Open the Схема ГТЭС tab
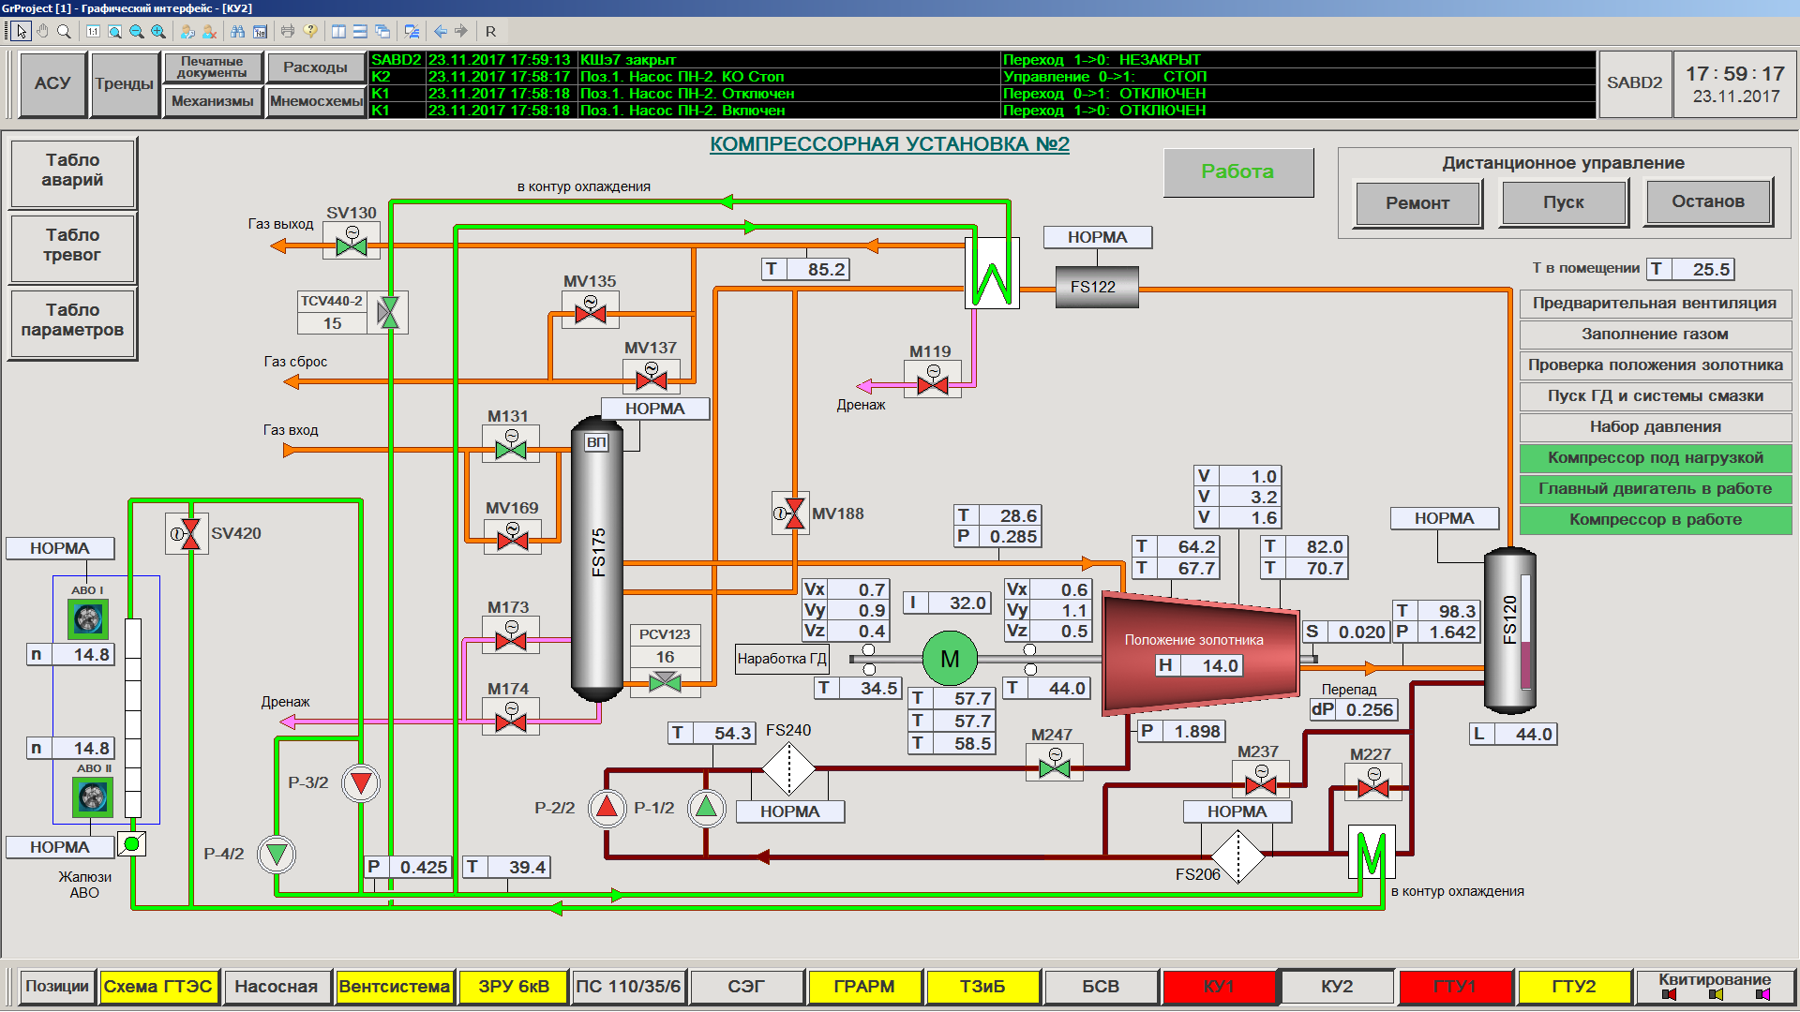This screenshot has width=1800, height=1012. pos(157,986)
